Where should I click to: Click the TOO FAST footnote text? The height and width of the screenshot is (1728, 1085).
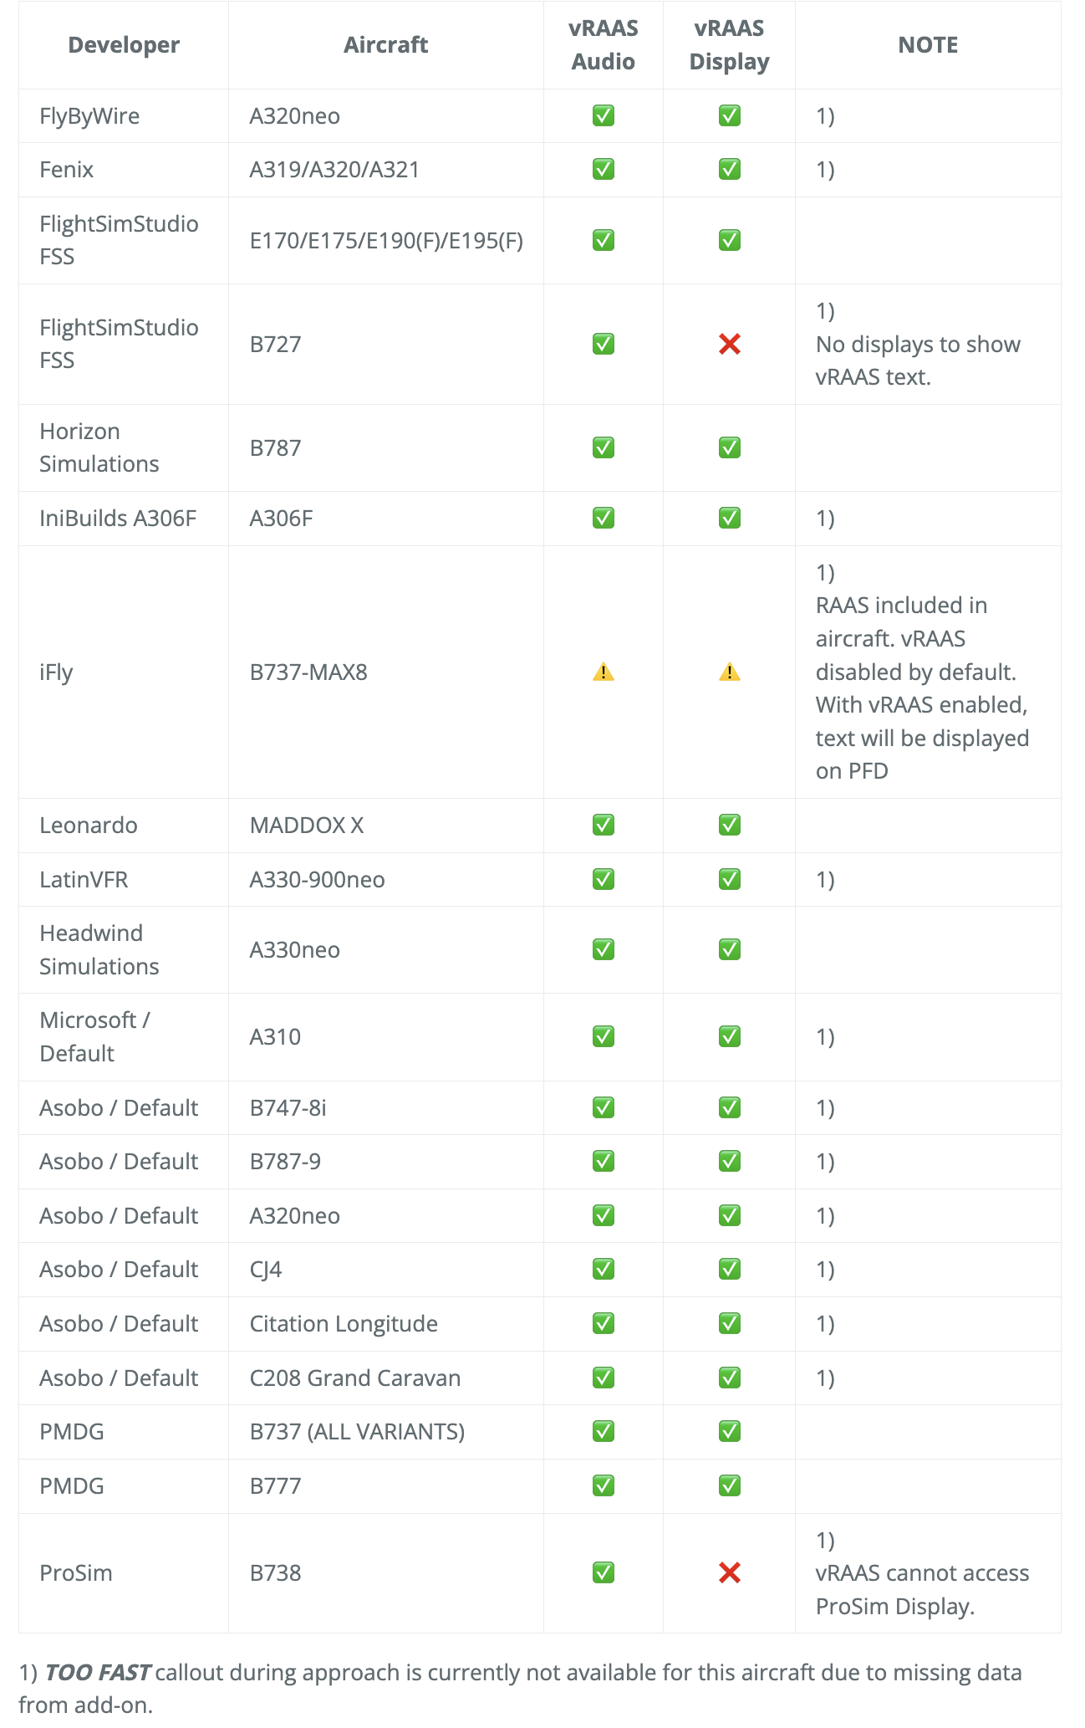point(97,1672)
